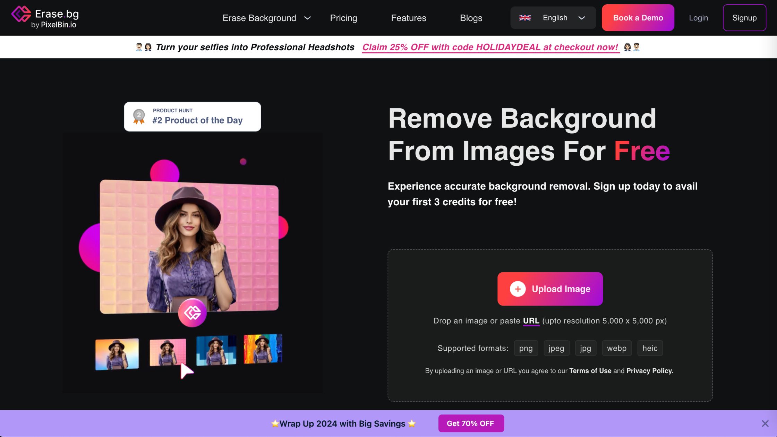The width and height of the screenshot is (777, 437).
Task: Click the dismiss close icon on bottom banner
Action: (765, 423)
